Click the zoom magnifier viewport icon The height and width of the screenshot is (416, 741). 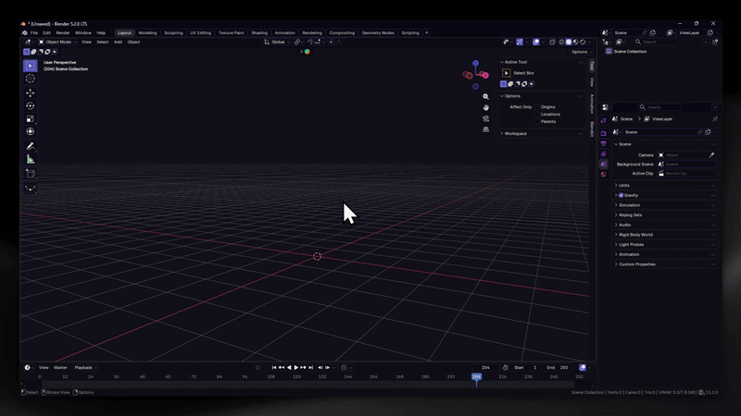tap(485, 97)
